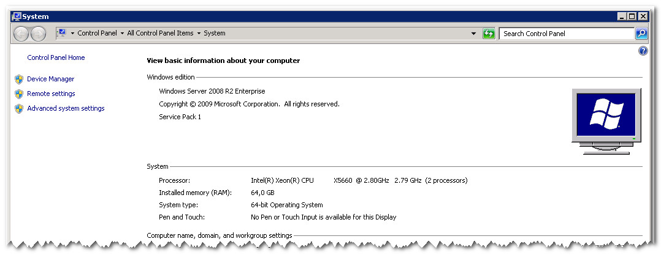Click the shield icon next to Remote settings

click(x=19, y=94)
